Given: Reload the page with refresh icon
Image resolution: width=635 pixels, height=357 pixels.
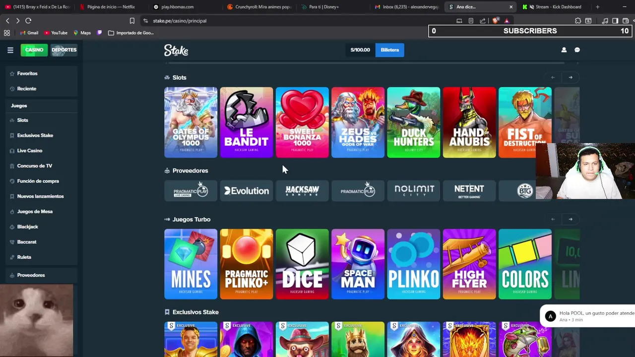Looking at the screenshot, I should (x=28, y=21).
